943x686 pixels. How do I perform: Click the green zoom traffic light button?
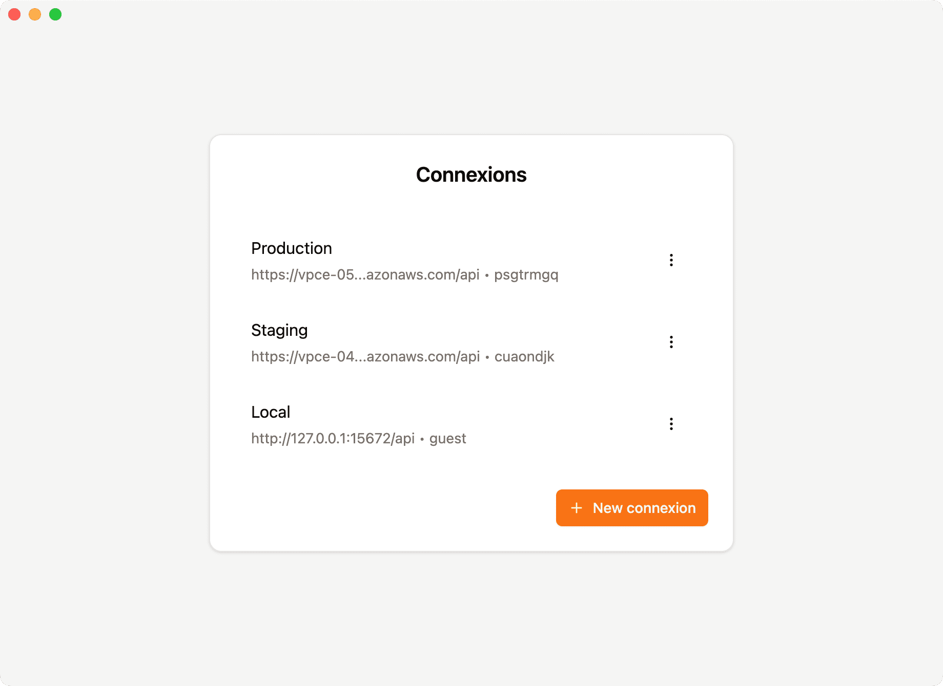click(55, 14)
